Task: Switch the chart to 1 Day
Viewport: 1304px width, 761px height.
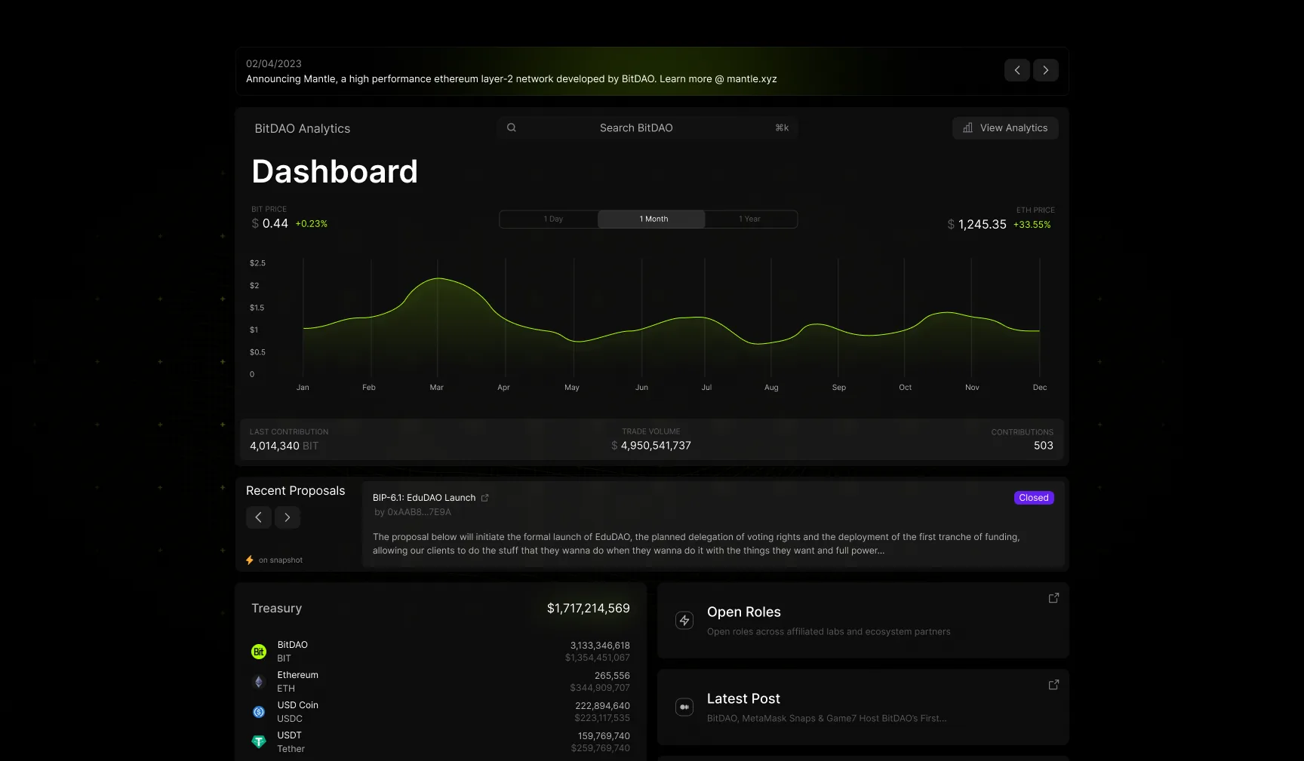Action: coord(553,219)
